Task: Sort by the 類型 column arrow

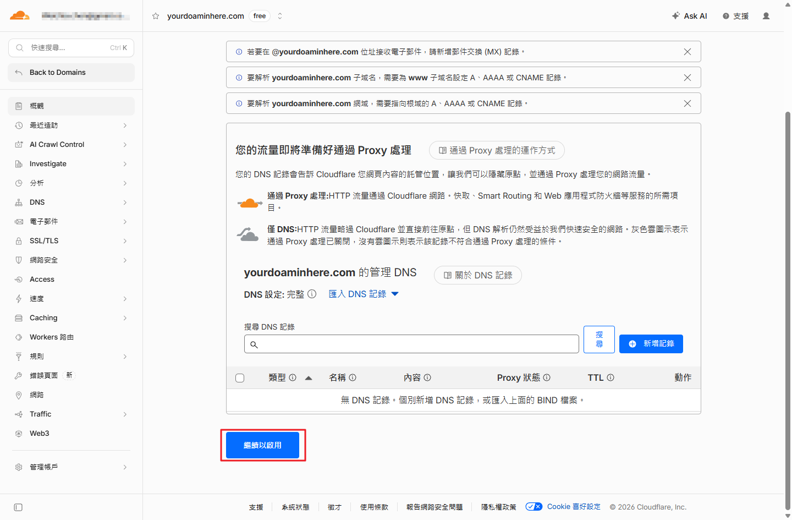Action: 309,378
